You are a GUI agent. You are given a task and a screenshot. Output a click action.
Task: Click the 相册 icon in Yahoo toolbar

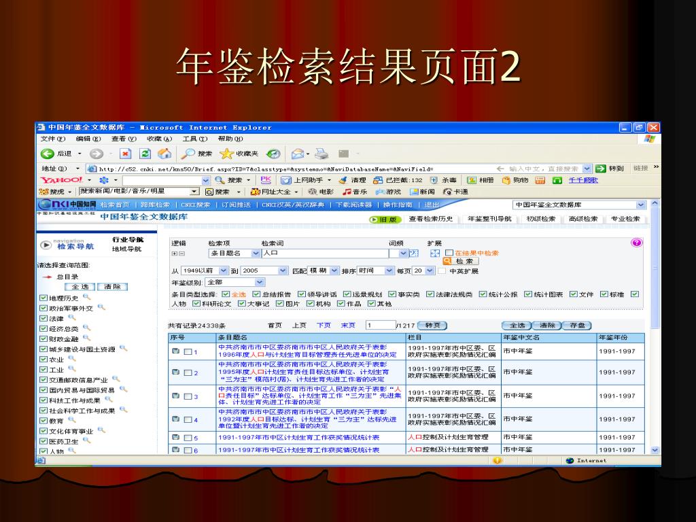click(472, 180)
